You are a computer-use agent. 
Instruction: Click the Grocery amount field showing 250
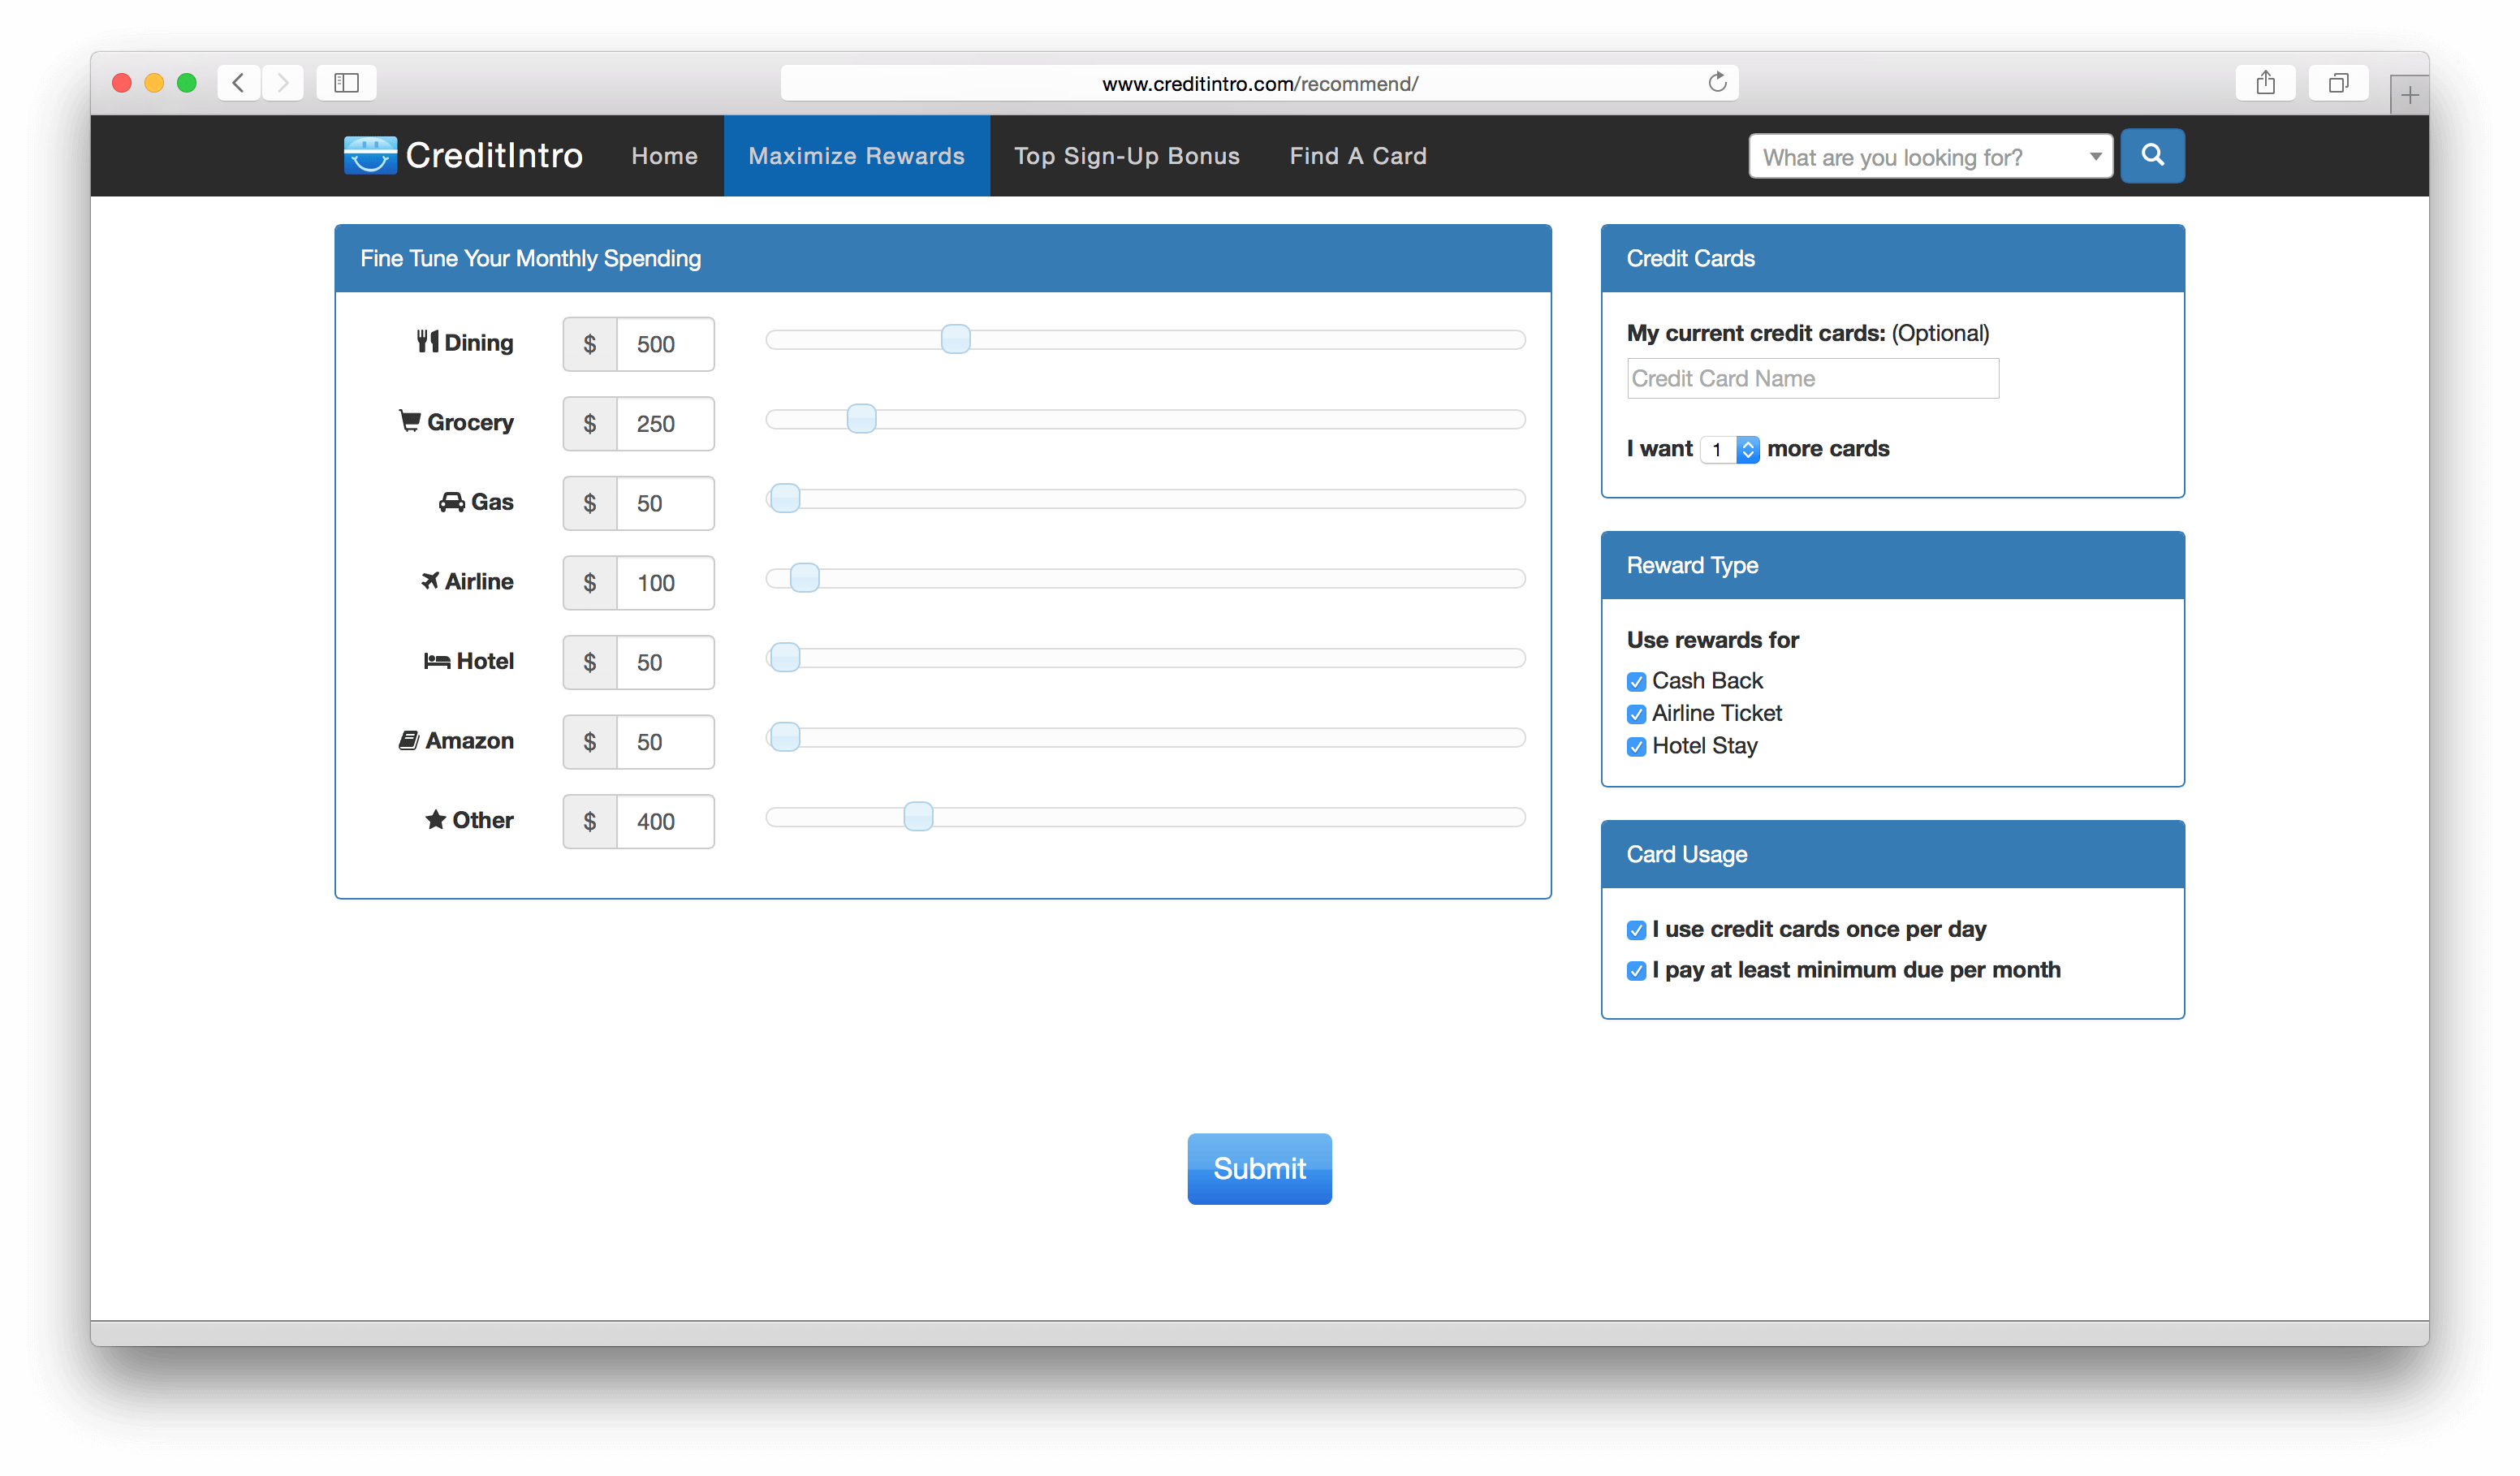(665, 424)
